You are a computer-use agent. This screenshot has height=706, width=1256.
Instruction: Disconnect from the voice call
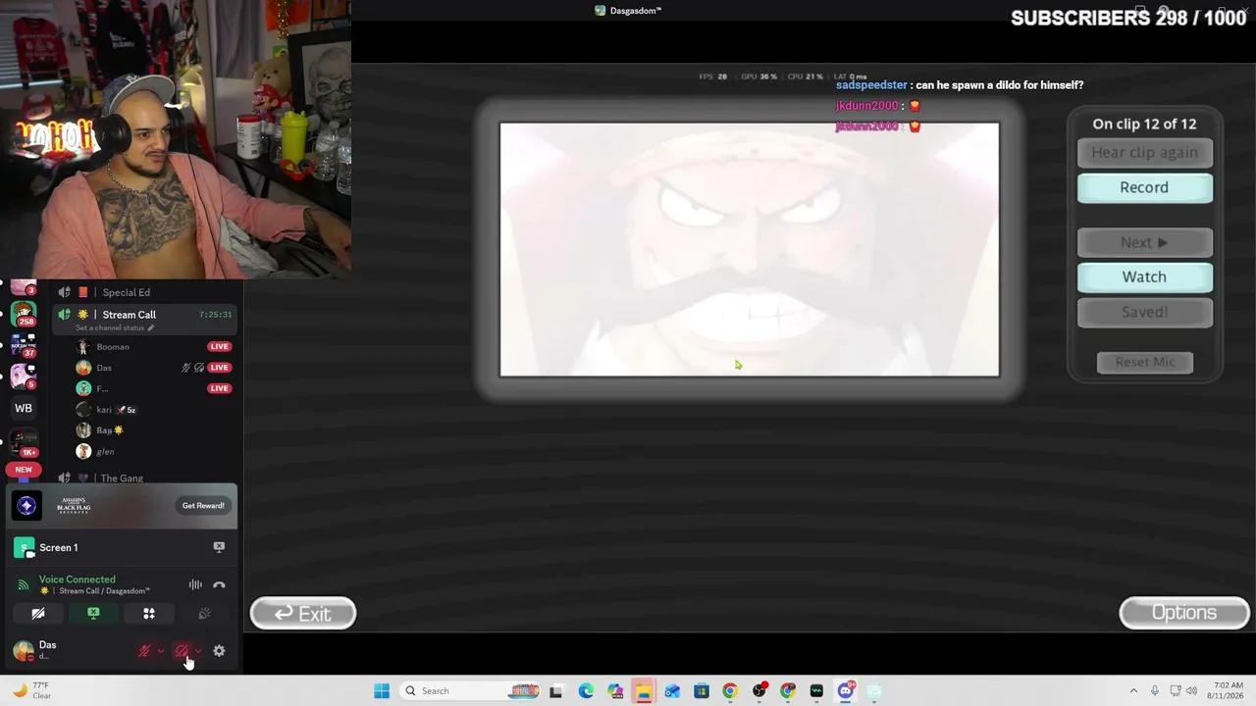pyautogui.click(x=219, y=585)
